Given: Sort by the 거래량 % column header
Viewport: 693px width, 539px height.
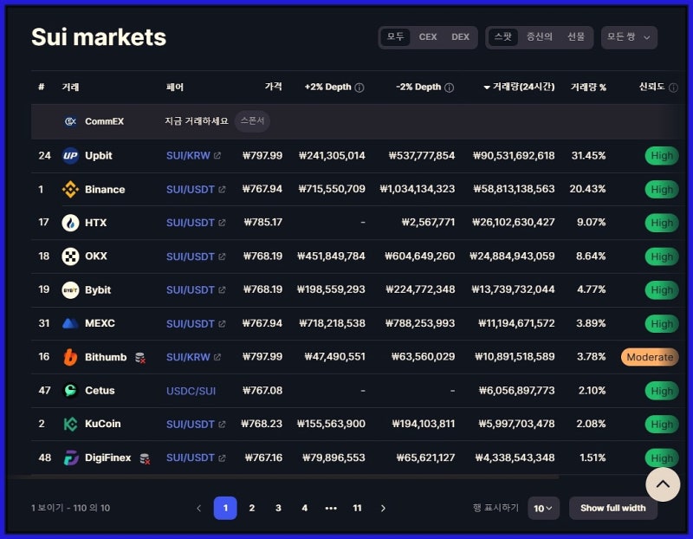Looking at the screenshot, I should [588, 88].
